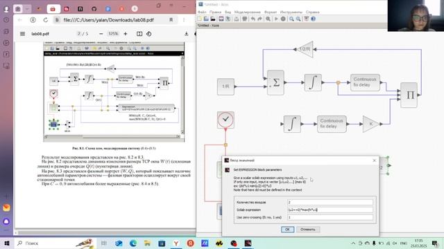The width and height of the screenshot is (444, 249).
Task: Switch to the GitHub browser tab
Action: (x=94, y=9)
